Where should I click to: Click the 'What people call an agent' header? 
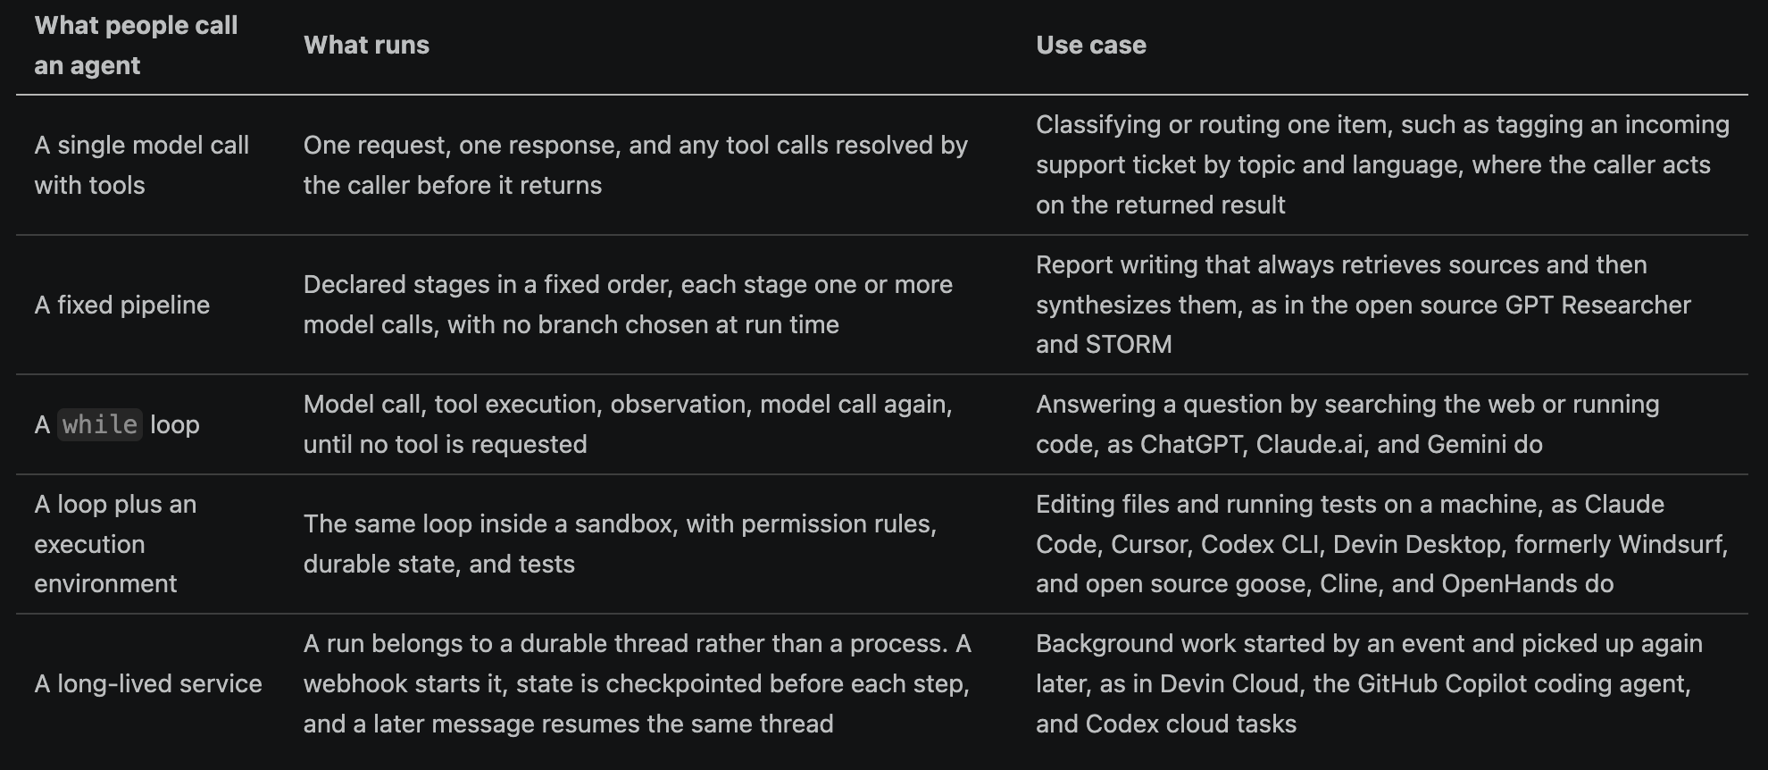(136, 46)
